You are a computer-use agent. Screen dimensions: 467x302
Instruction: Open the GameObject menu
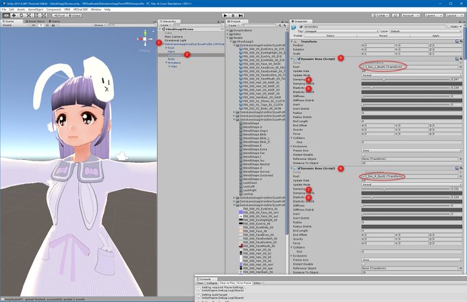pyautogui.click(x=36, y=10)
